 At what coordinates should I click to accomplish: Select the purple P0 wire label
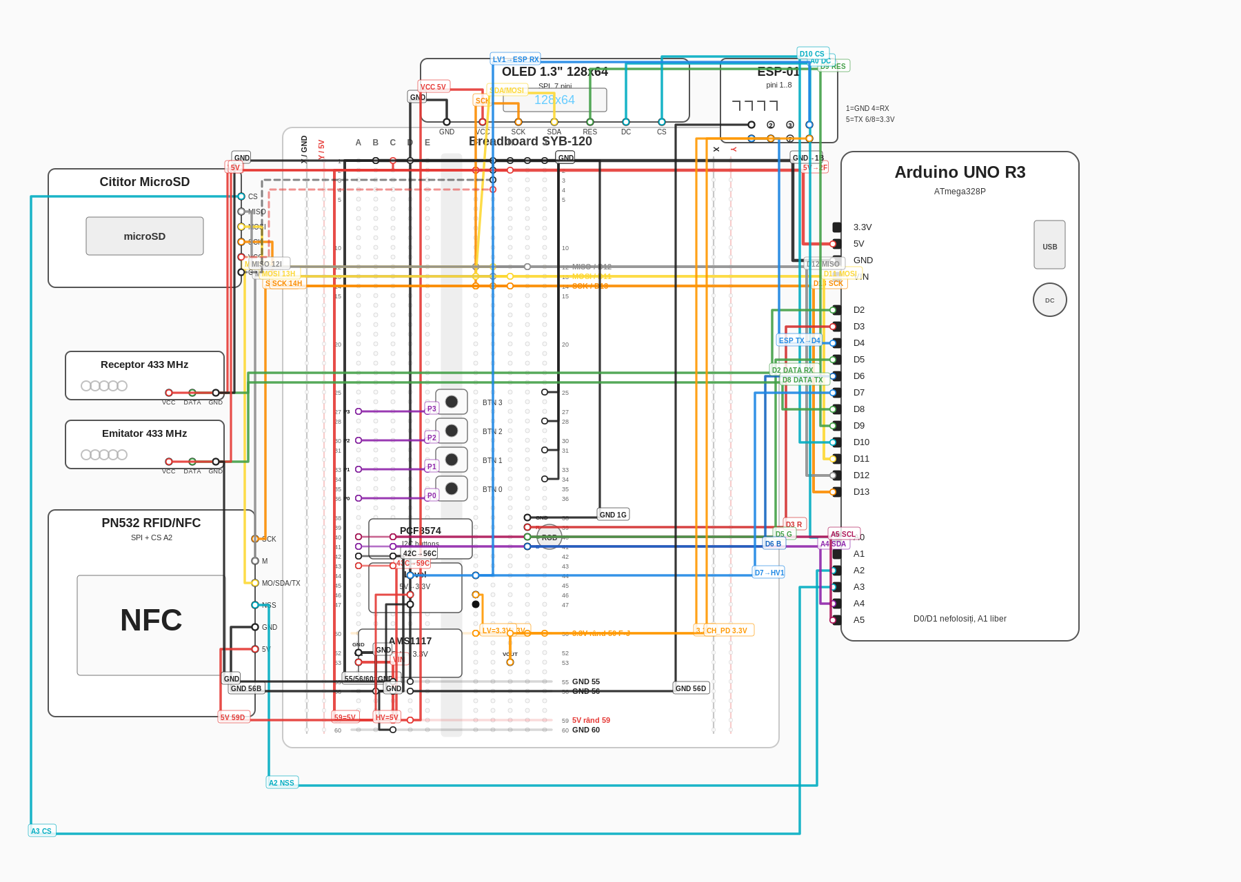(432, 495)
